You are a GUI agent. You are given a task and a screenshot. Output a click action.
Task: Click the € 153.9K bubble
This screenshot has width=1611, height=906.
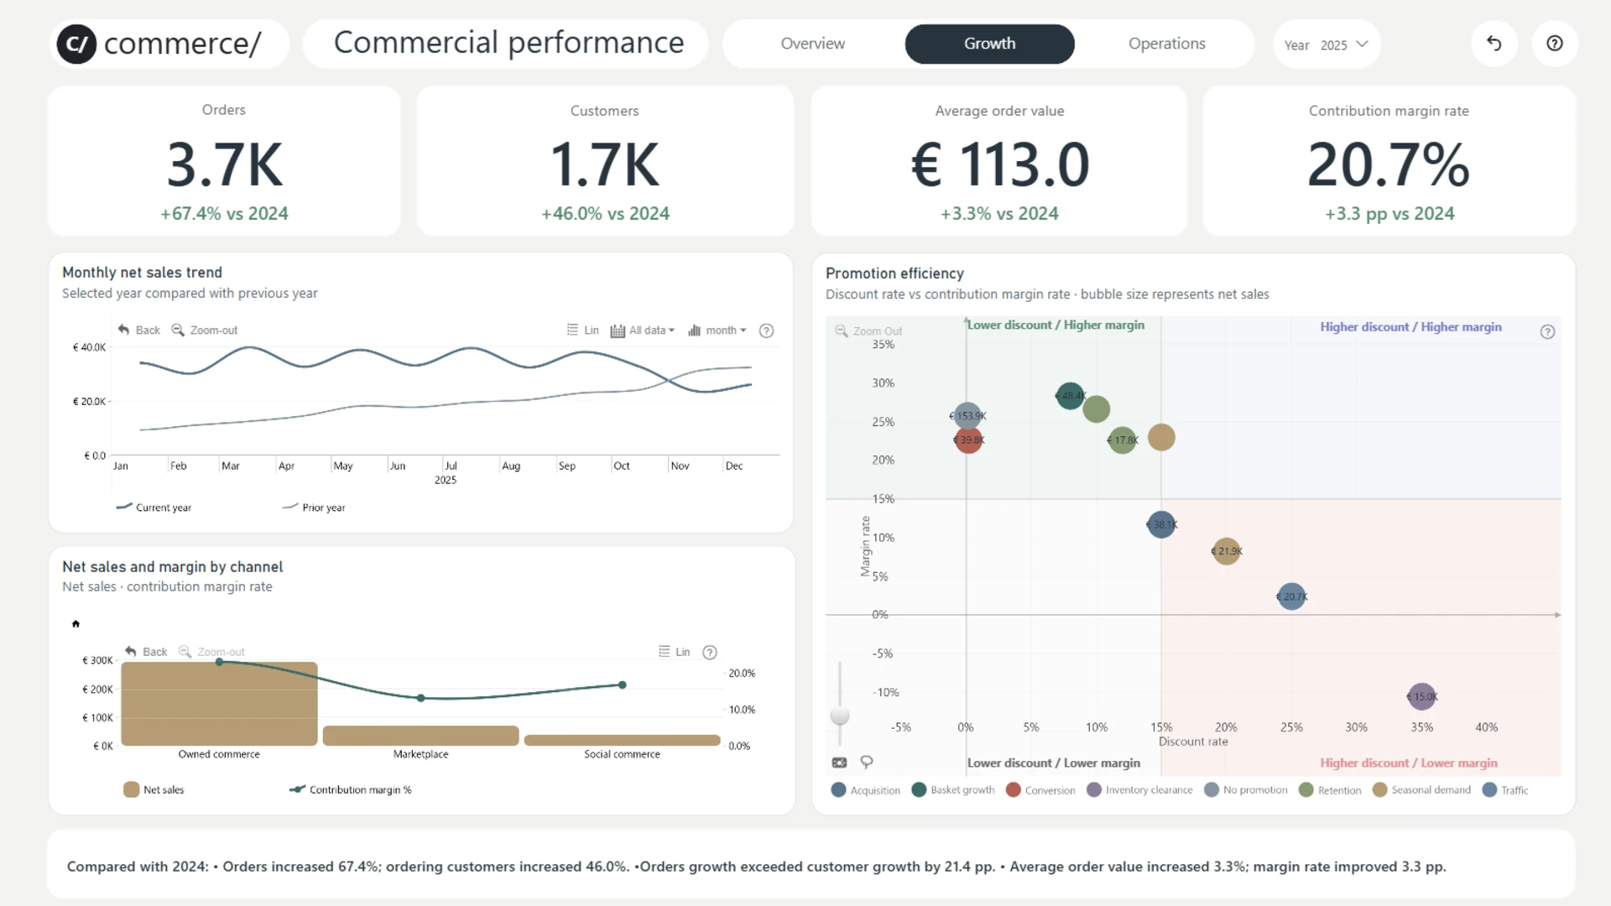click(x=967, y=416)
